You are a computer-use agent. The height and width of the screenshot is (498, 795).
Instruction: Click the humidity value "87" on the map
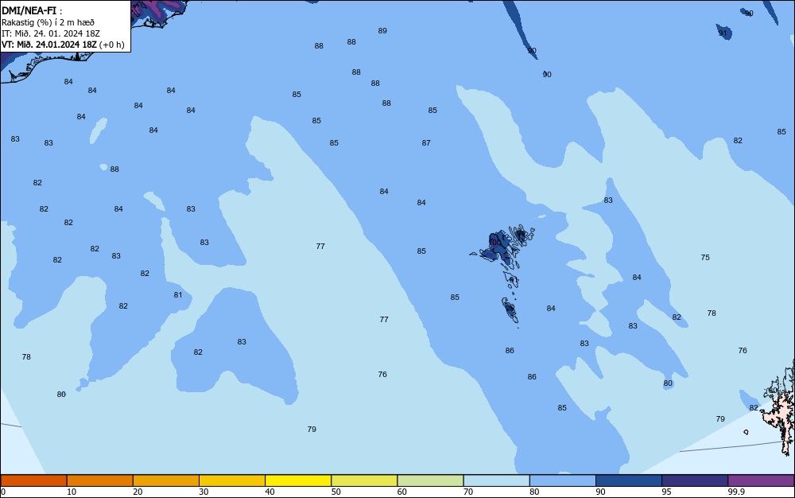426,143
